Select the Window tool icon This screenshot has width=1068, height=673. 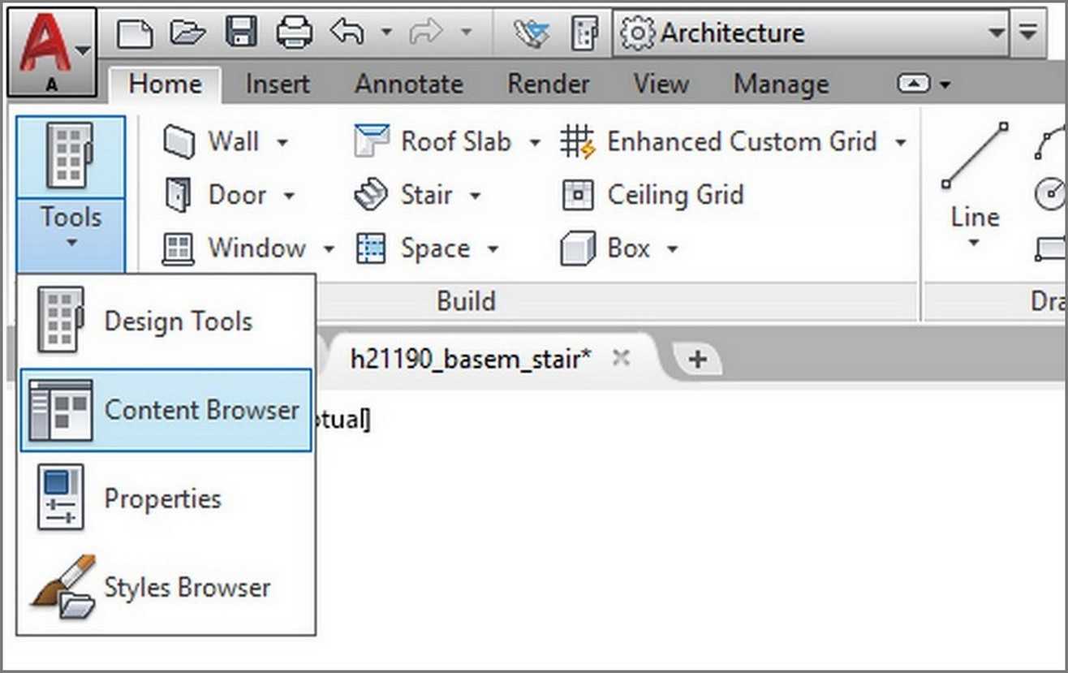point(178,248)
